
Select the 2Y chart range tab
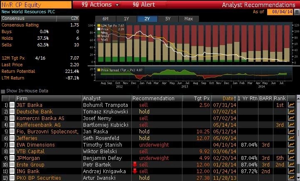[147, 19]
